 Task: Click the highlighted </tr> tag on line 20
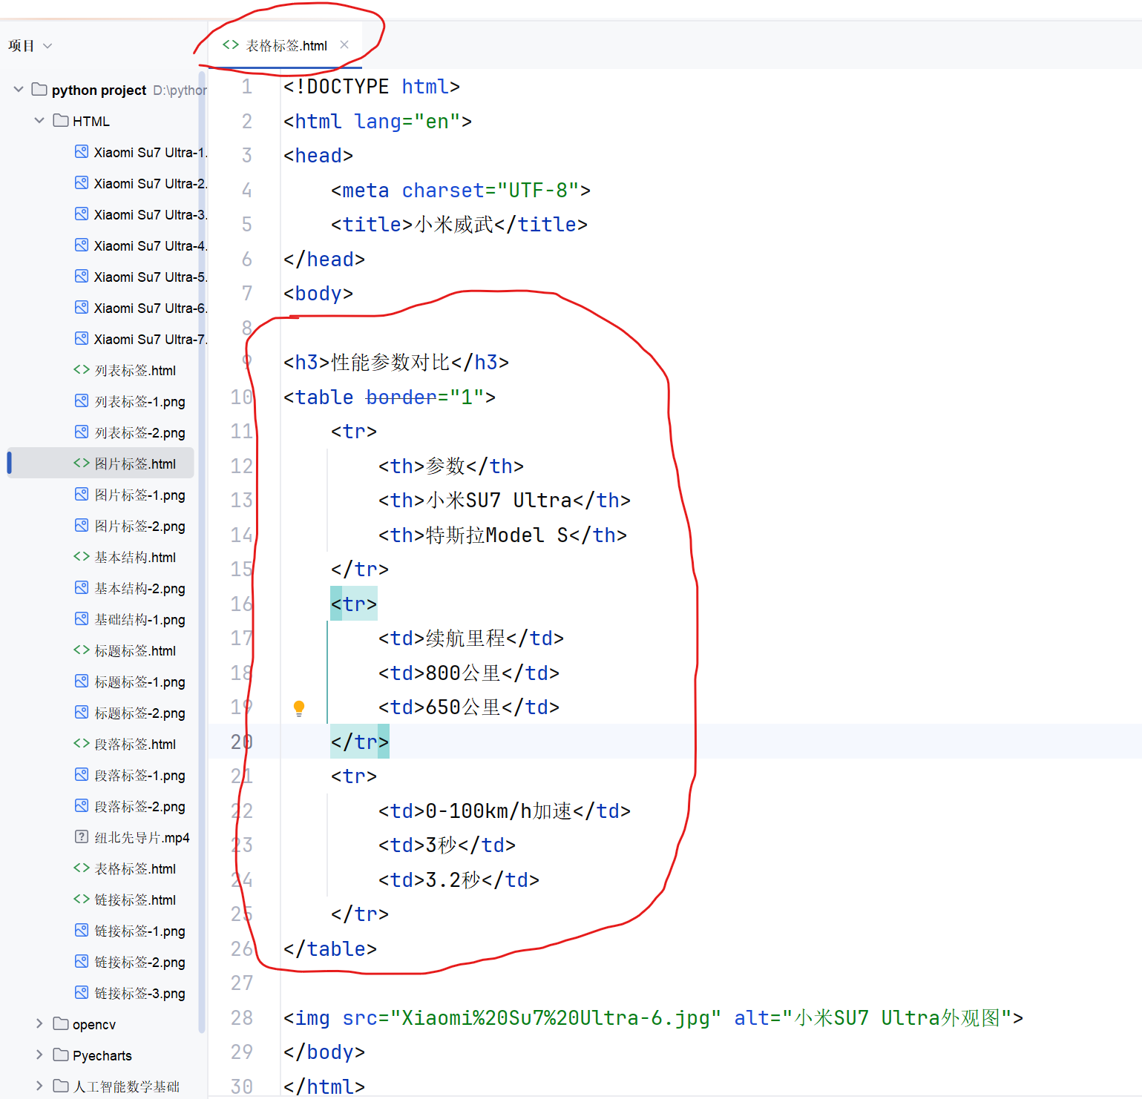point(360,742)
